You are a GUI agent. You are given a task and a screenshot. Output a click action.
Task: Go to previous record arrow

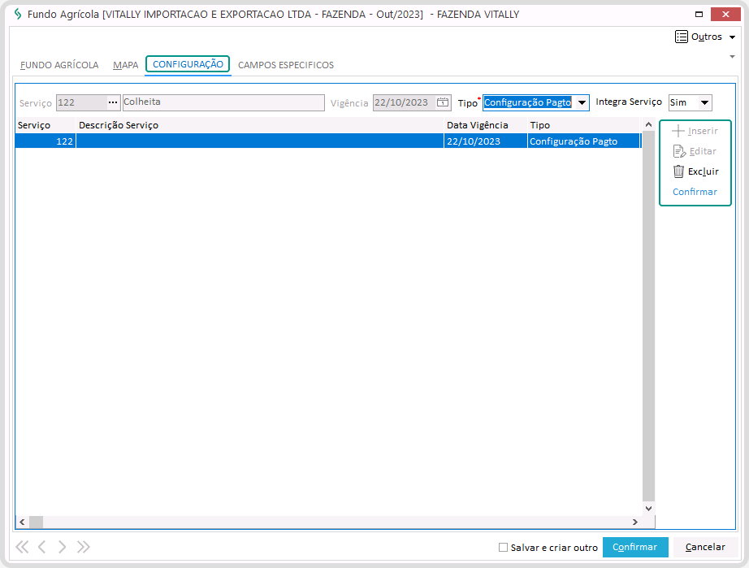tap(42, 547)
